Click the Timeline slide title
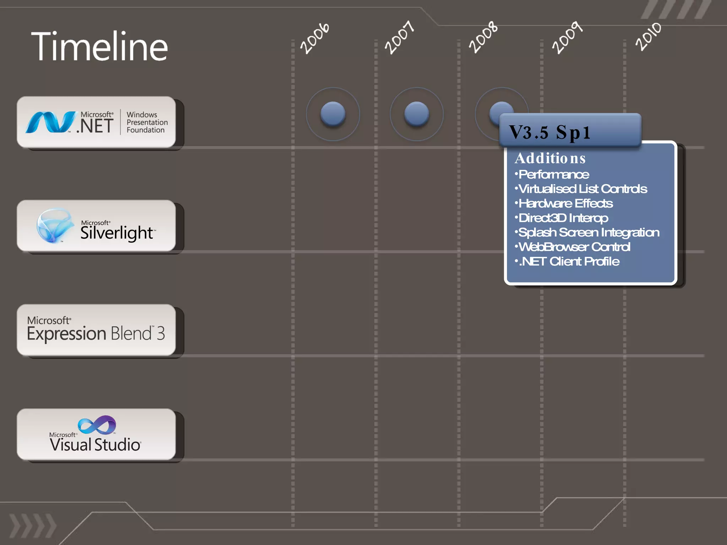The image size is (727, 545). [99, 46]
